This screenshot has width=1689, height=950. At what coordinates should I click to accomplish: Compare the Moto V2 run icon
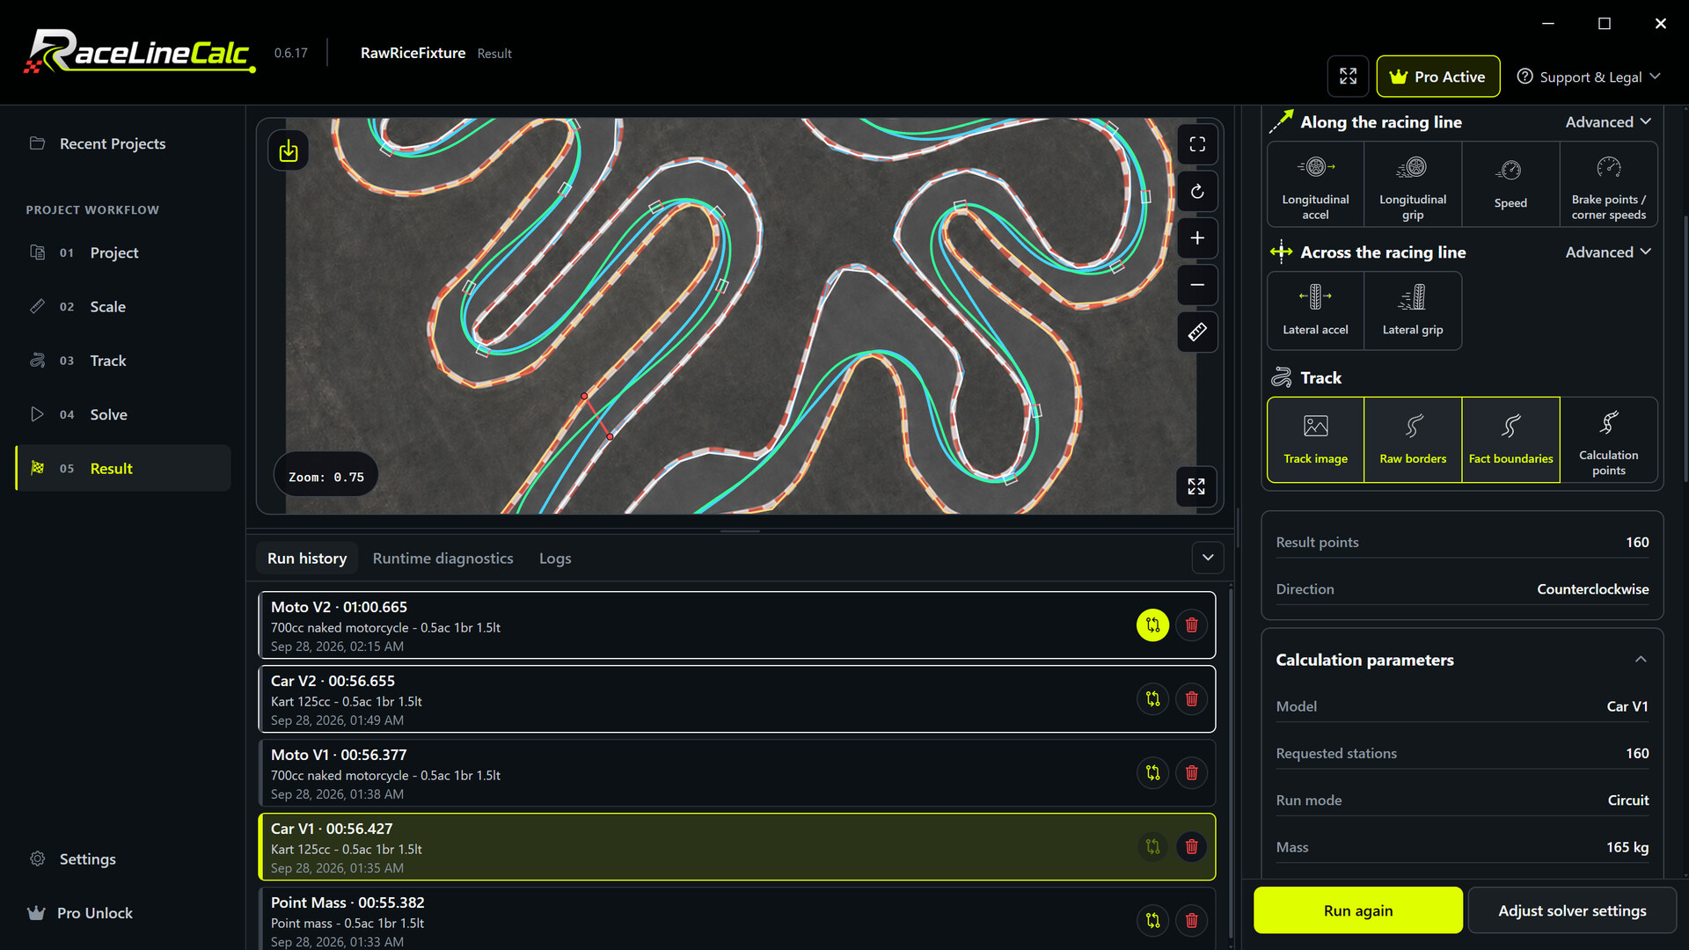(1152, 625)
